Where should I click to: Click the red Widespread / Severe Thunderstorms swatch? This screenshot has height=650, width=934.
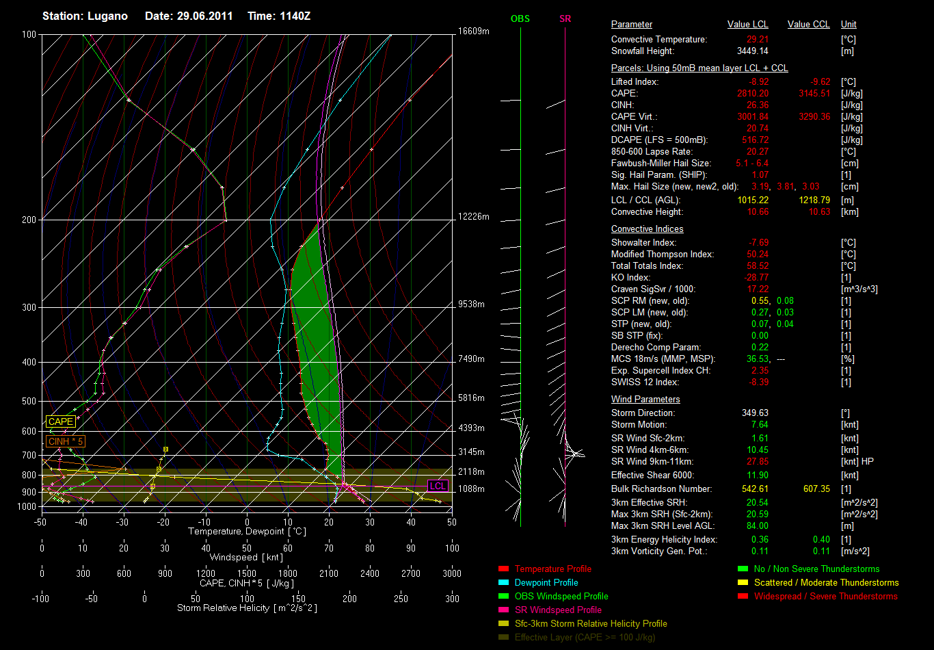(x=743, y=597)
